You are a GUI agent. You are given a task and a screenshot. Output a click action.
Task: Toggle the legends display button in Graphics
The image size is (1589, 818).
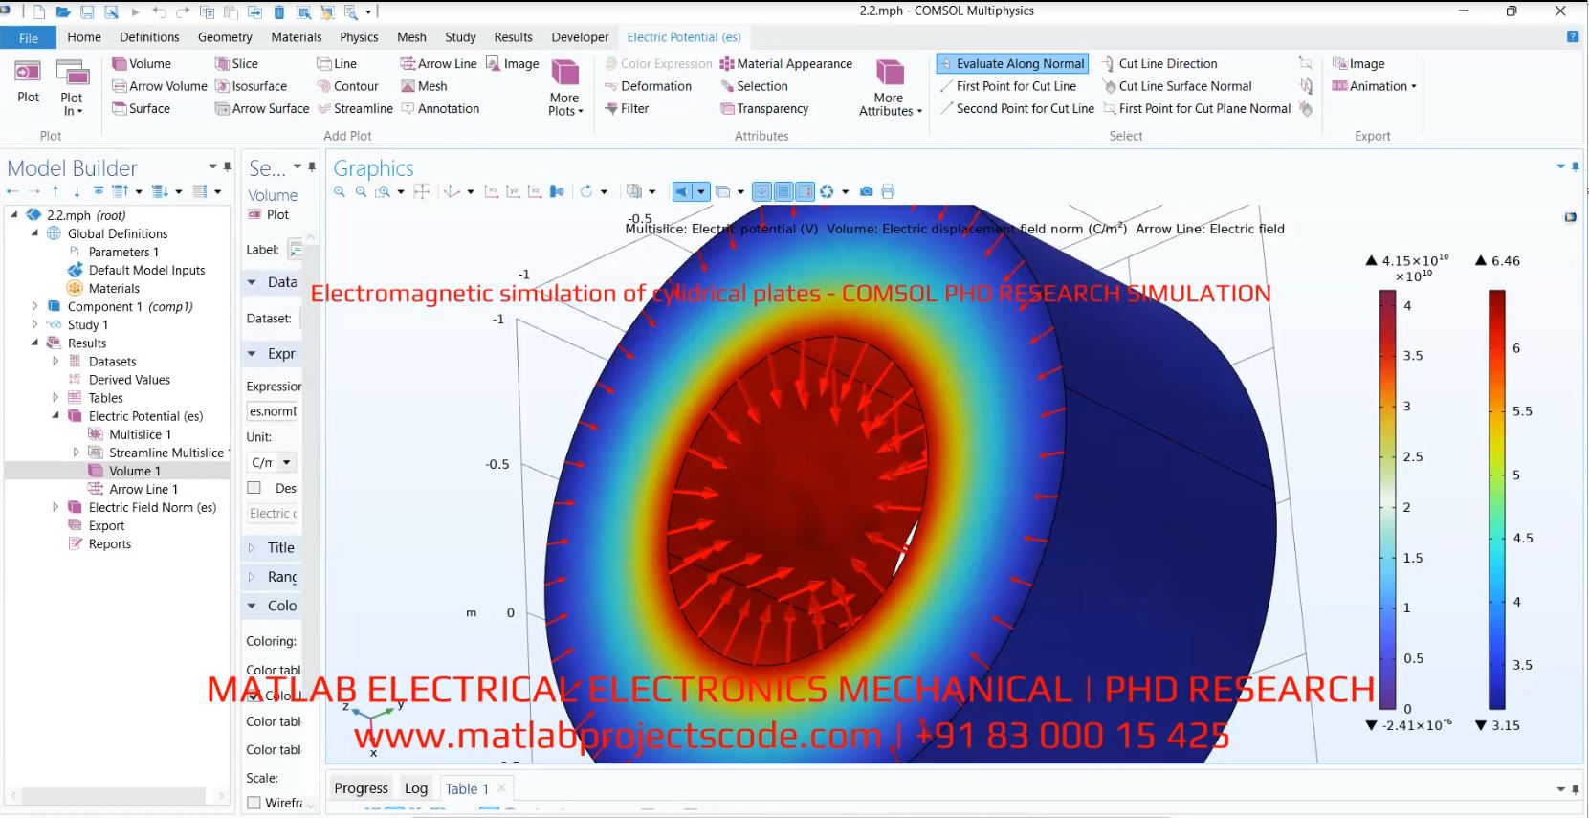click(x=805, y=191)
